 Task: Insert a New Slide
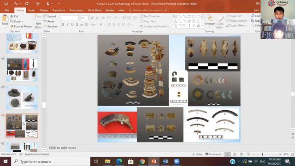coord(38,22)
